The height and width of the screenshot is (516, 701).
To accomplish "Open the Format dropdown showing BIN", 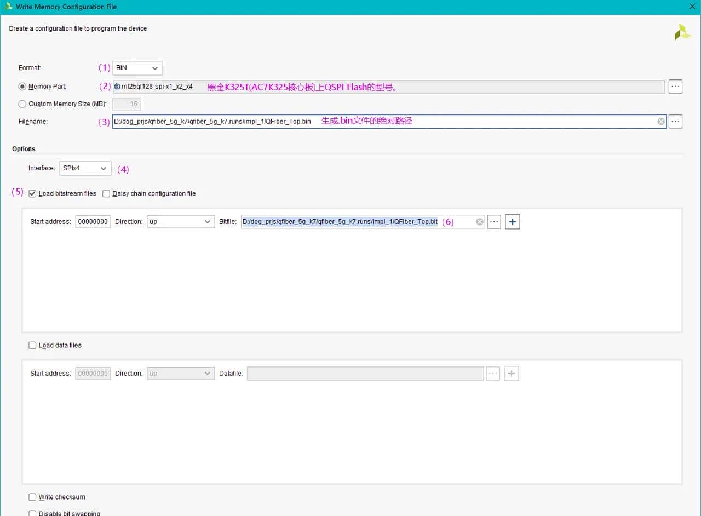I will click(x=137, y=68).
